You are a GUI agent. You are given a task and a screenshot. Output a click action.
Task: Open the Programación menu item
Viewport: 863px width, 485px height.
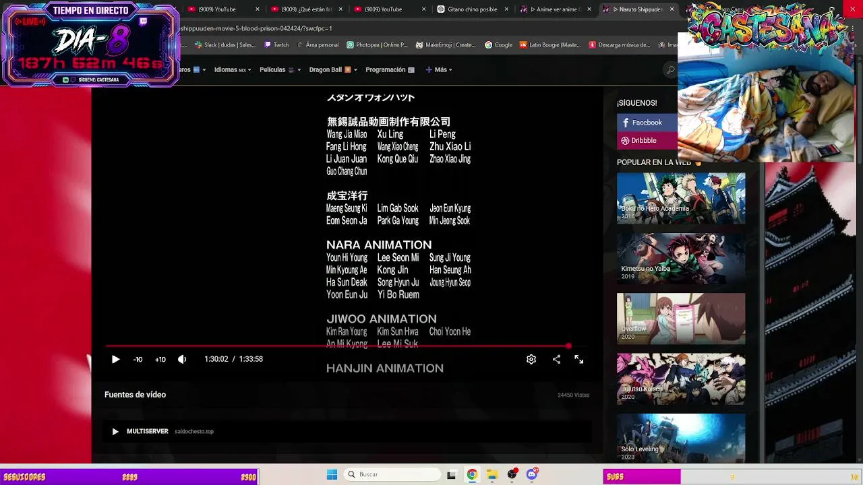pyautogui.click(x=390, y=70)
